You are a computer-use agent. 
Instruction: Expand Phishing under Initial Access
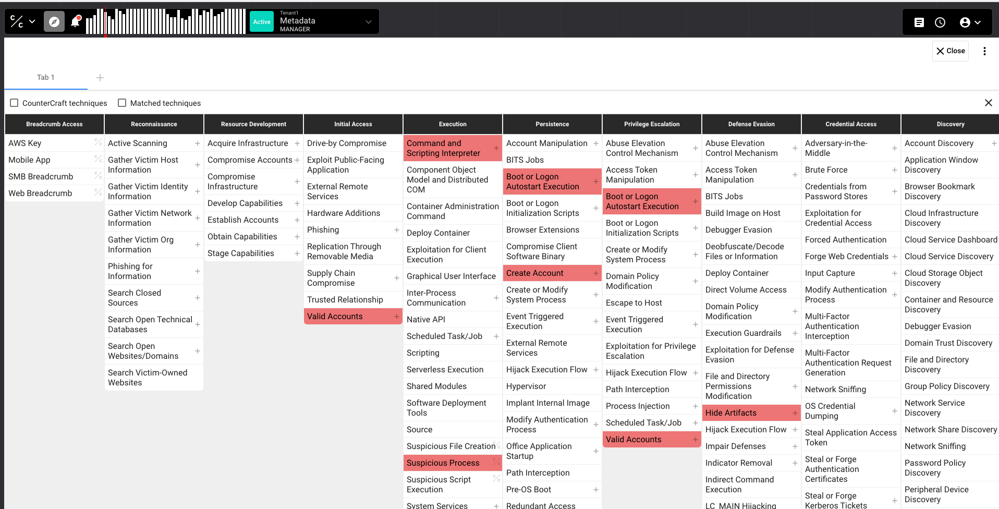[x=397, y=230]
